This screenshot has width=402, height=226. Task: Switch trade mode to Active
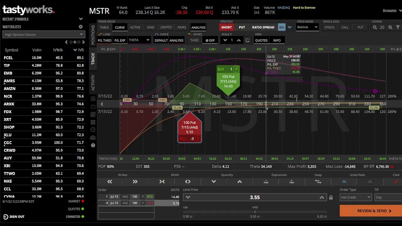(135, 27)
